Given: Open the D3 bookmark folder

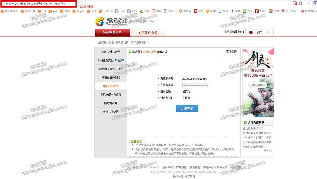Looking at the screenshot, I should (42, 11).
